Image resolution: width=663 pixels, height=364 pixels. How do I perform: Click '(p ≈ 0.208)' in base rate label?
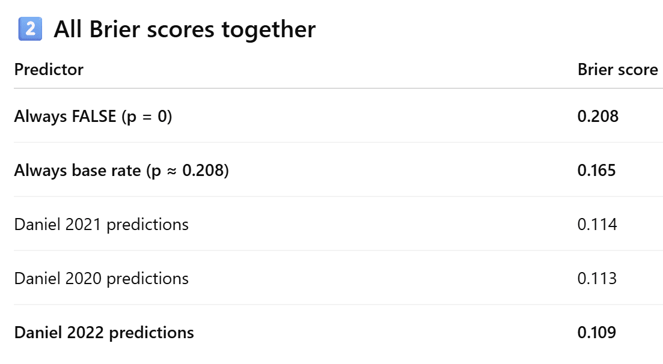click(188, 171)
